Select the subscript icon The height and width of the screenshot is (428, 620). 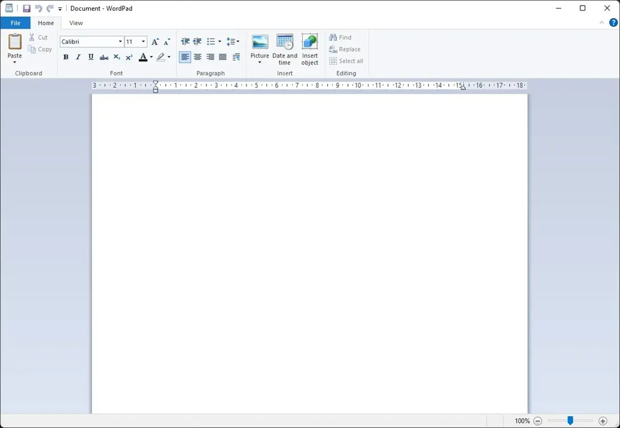point(116,57)
